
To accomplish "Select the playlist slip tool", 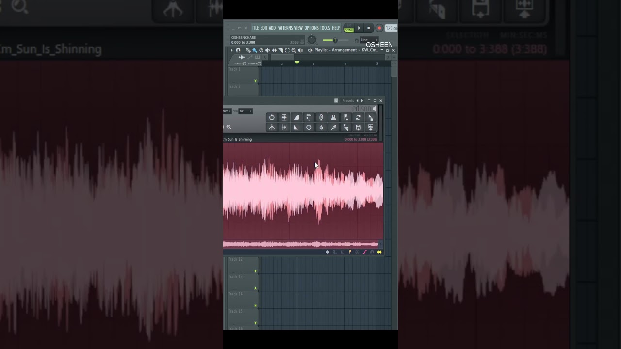I will point(274,50).
